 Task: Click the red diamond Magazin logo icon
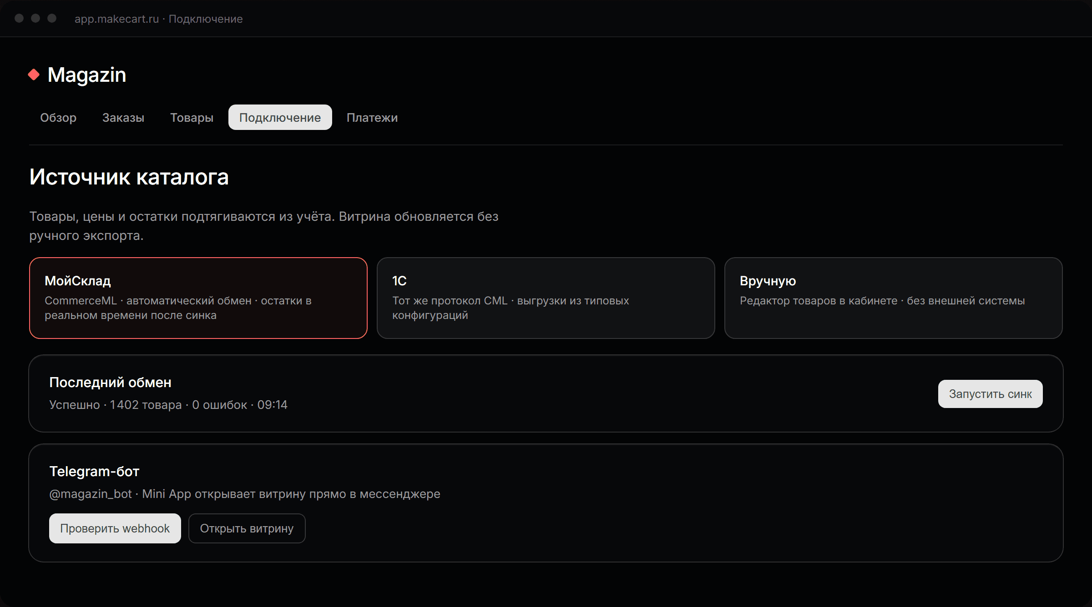pyautogui.click(x=34, y=75)
